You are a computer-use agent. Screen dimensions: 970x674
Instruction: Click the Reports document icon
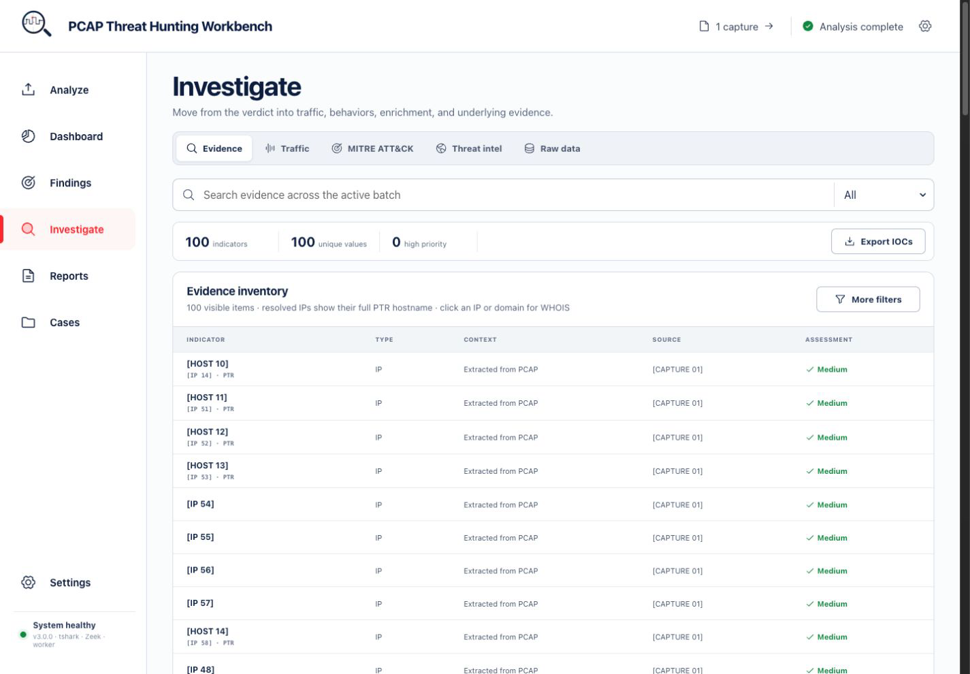(28, 276)
